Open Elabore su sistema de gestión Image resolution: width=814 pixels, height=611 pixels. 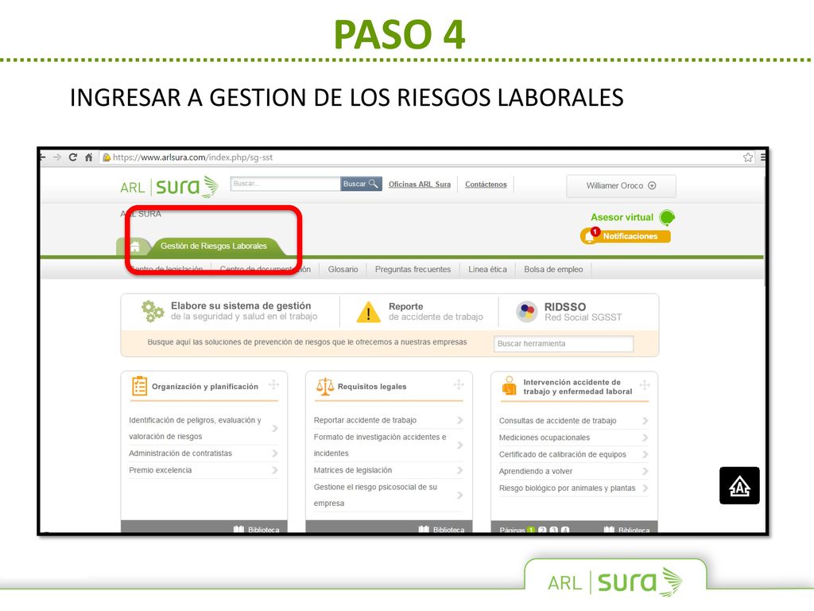tap(231, 311)
